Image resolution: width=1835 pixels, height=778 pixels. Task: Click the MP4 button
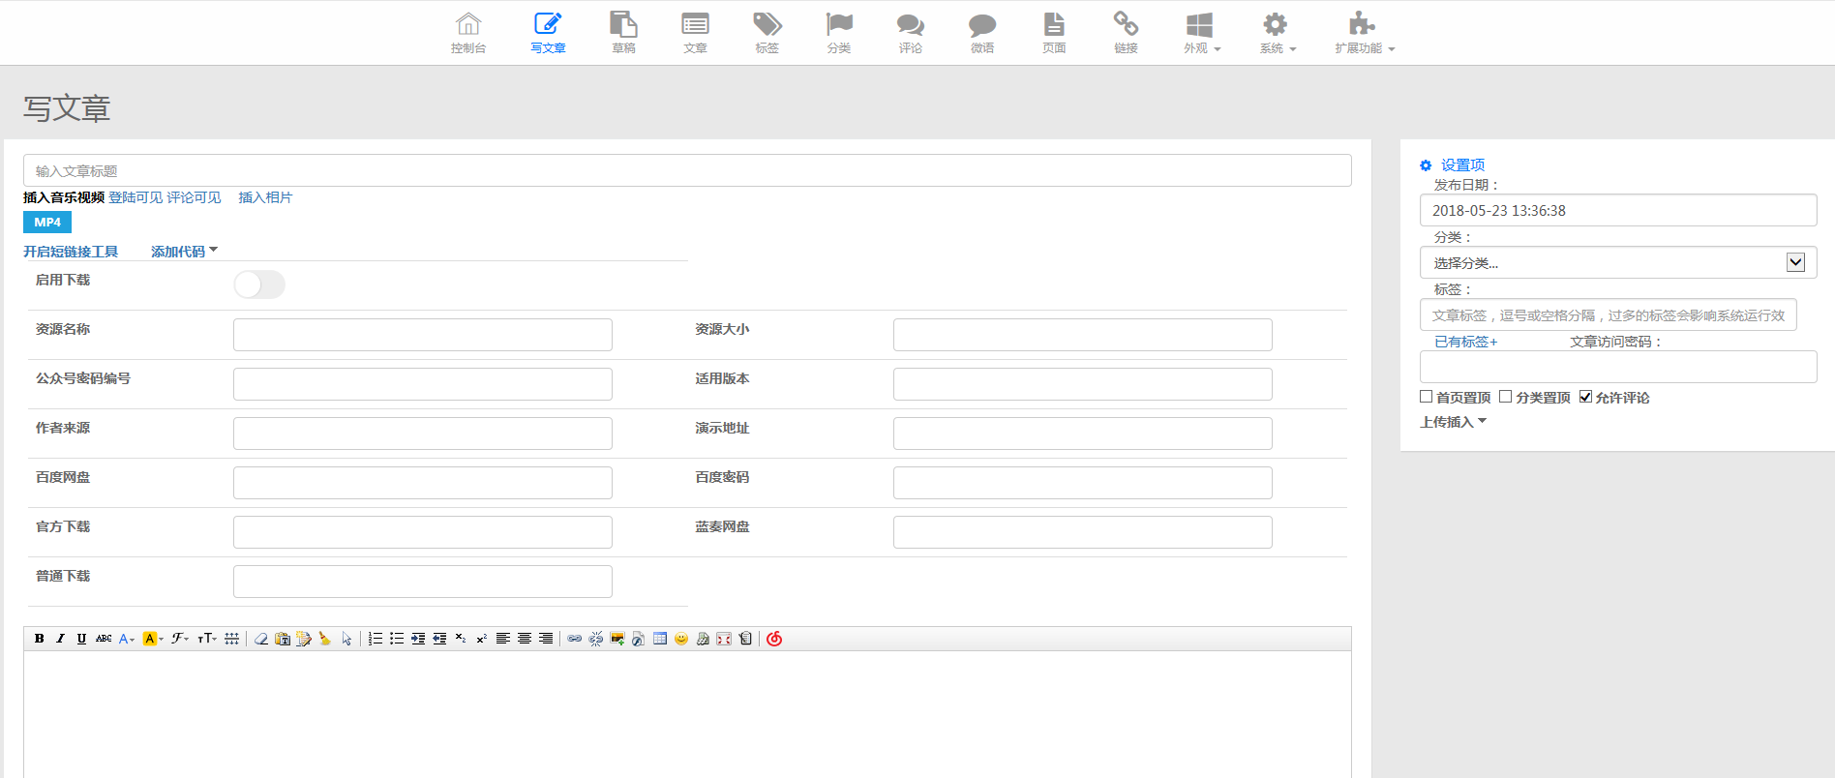pyautogui.click(x=47, y=223)
